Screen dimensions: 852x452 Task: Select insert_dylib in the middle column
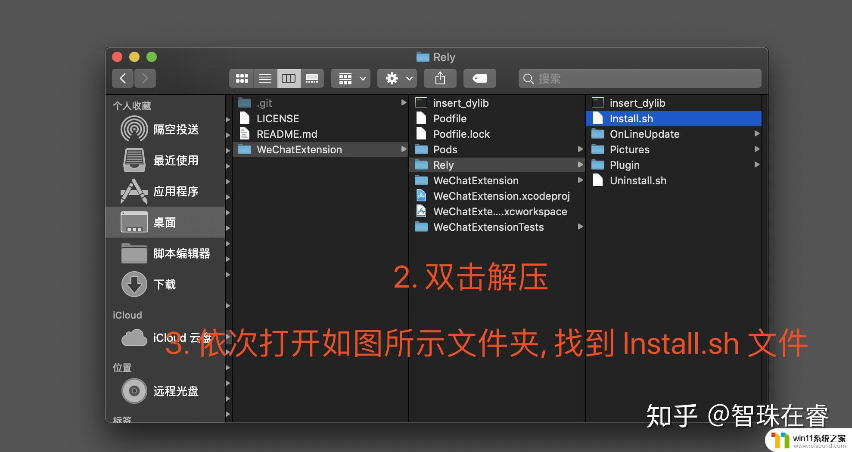point(497,103)
